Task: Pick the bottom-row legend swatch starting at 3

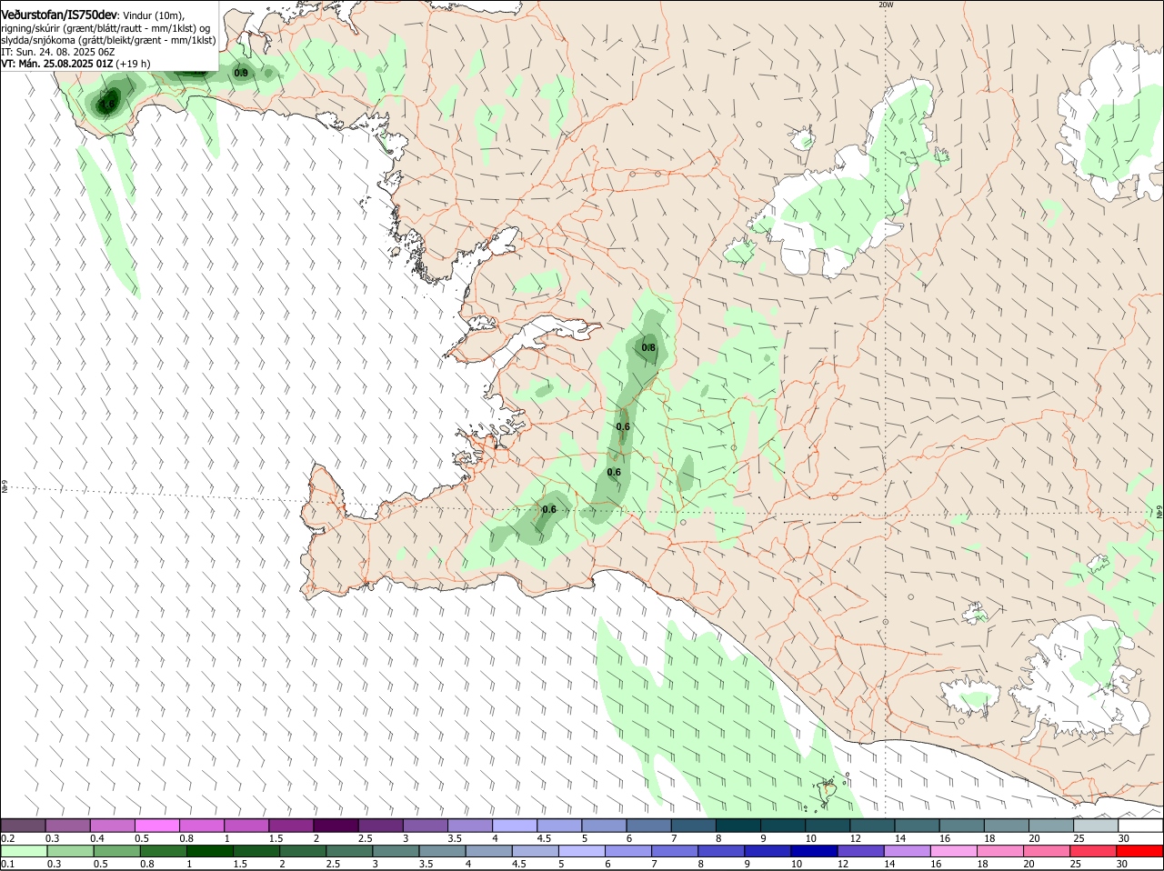Action: coord(394,851)
